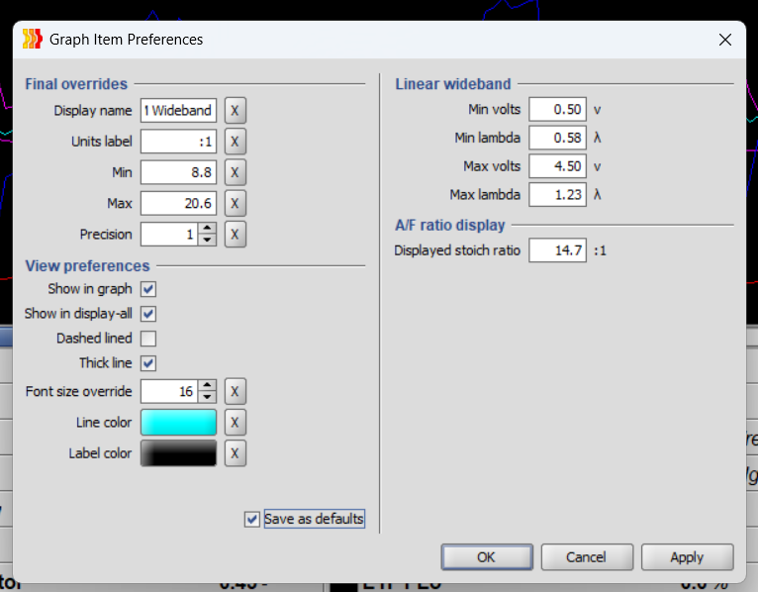The width and height of the screenshot is (758, 592).
Task: Click the Font size override label
Action: 78,391
